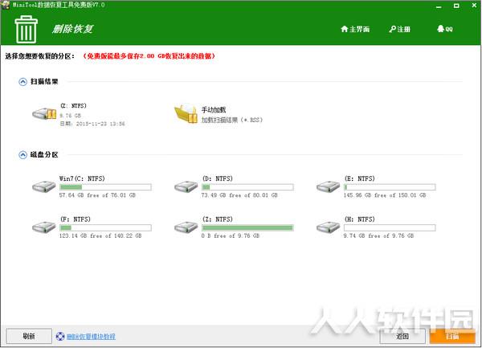Contact support via the QQ option
Image resolution: width=482 pixels, height=348 pixels.
[444, 29]
